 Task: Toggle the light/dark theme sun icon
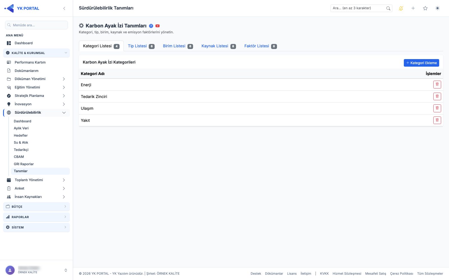tap(437, 8)
